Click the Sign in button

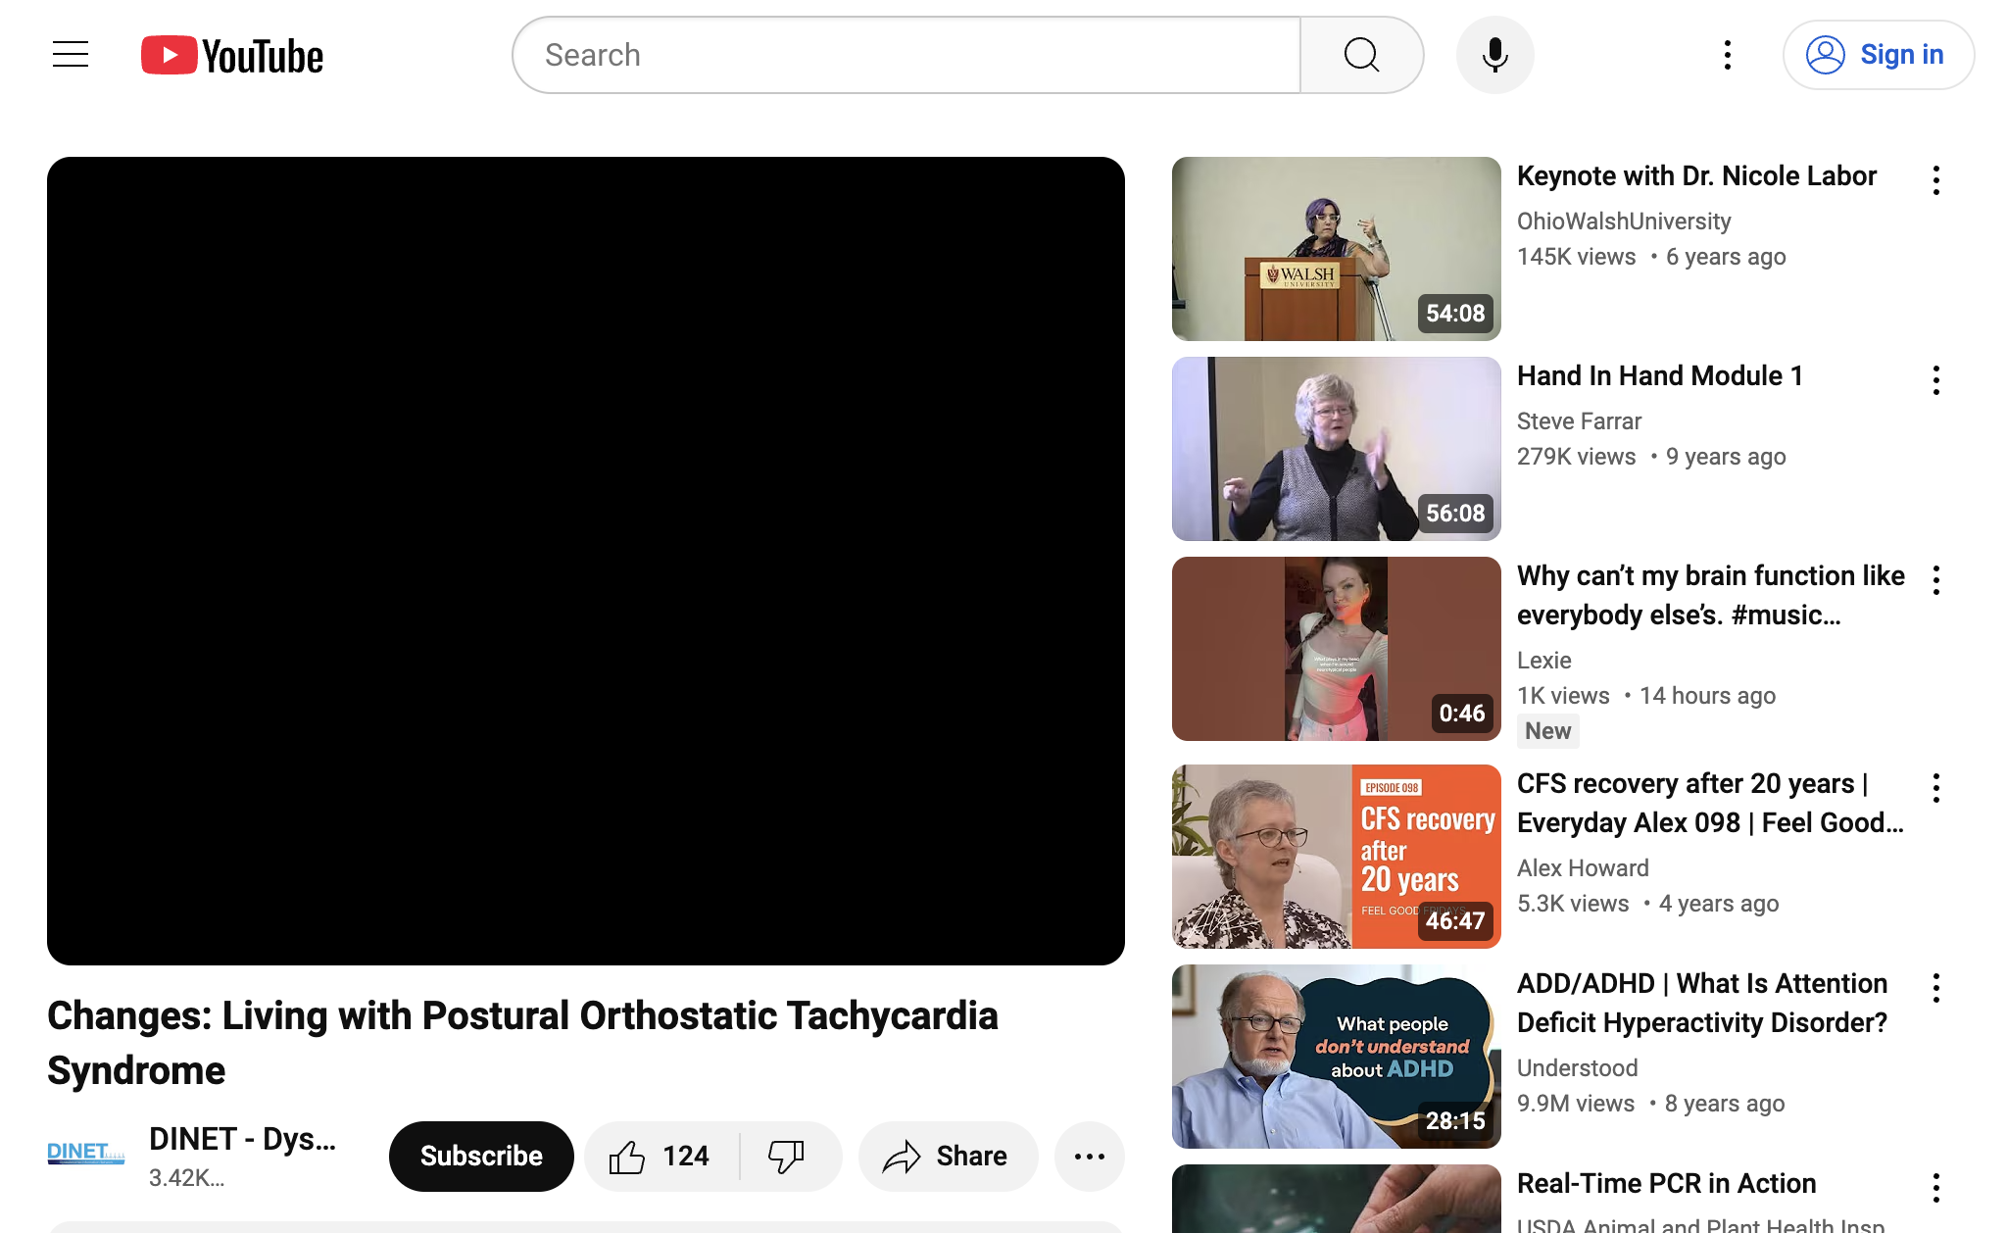1878,55
